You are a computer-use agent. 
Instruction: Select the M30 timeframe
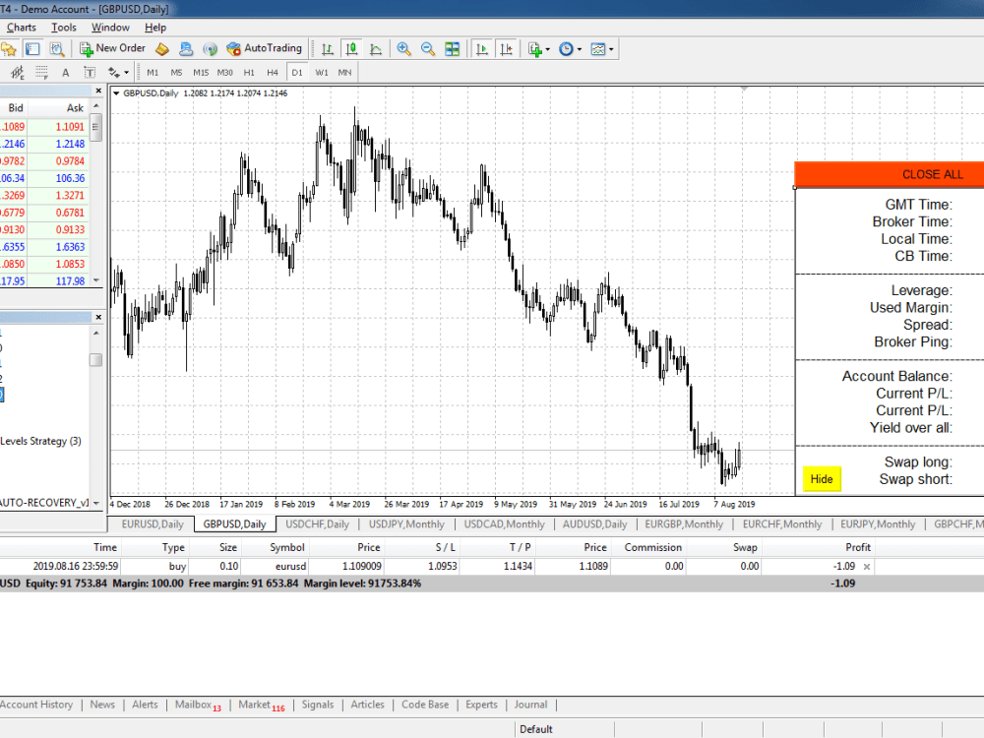(x=224, y=73)
